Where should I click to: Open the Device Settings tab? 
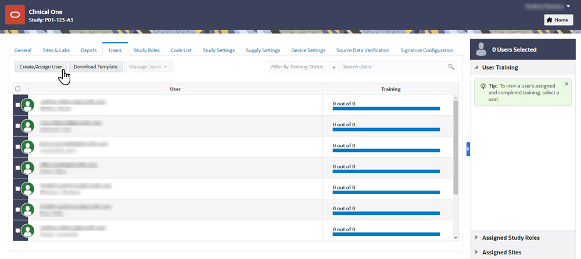point(309,50)
